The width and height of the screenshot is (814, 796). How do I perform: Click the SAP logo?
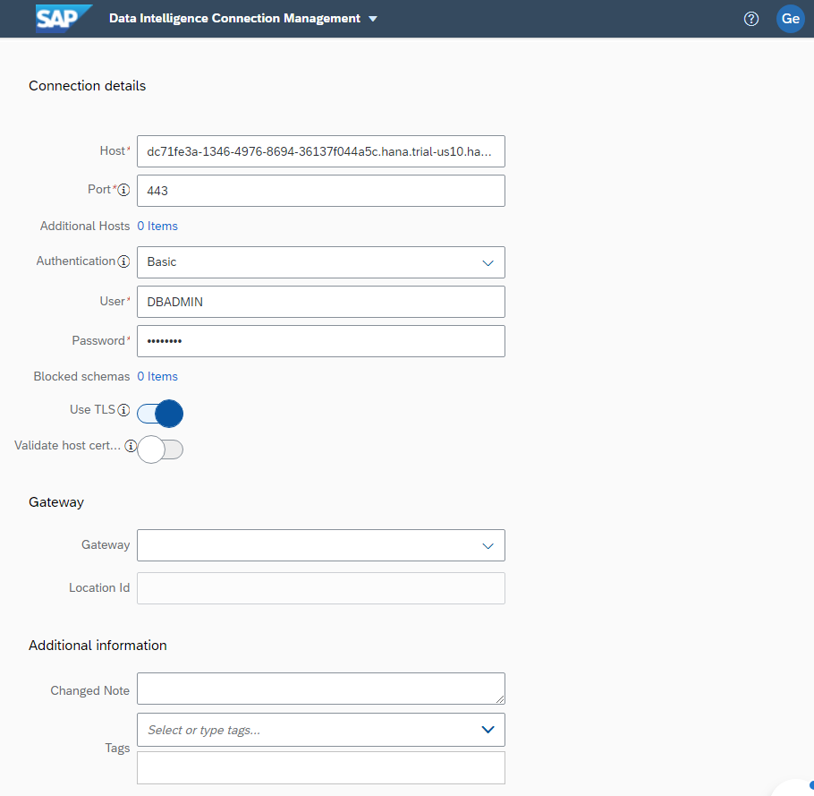pyautogui.click(x=64, y=19)
